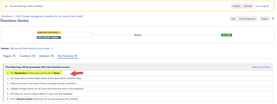Publish the draft workflow
277x104 pixels.
[x=236, y=6]
